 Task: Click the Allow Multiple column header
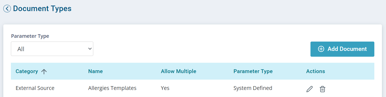[178, 71]
